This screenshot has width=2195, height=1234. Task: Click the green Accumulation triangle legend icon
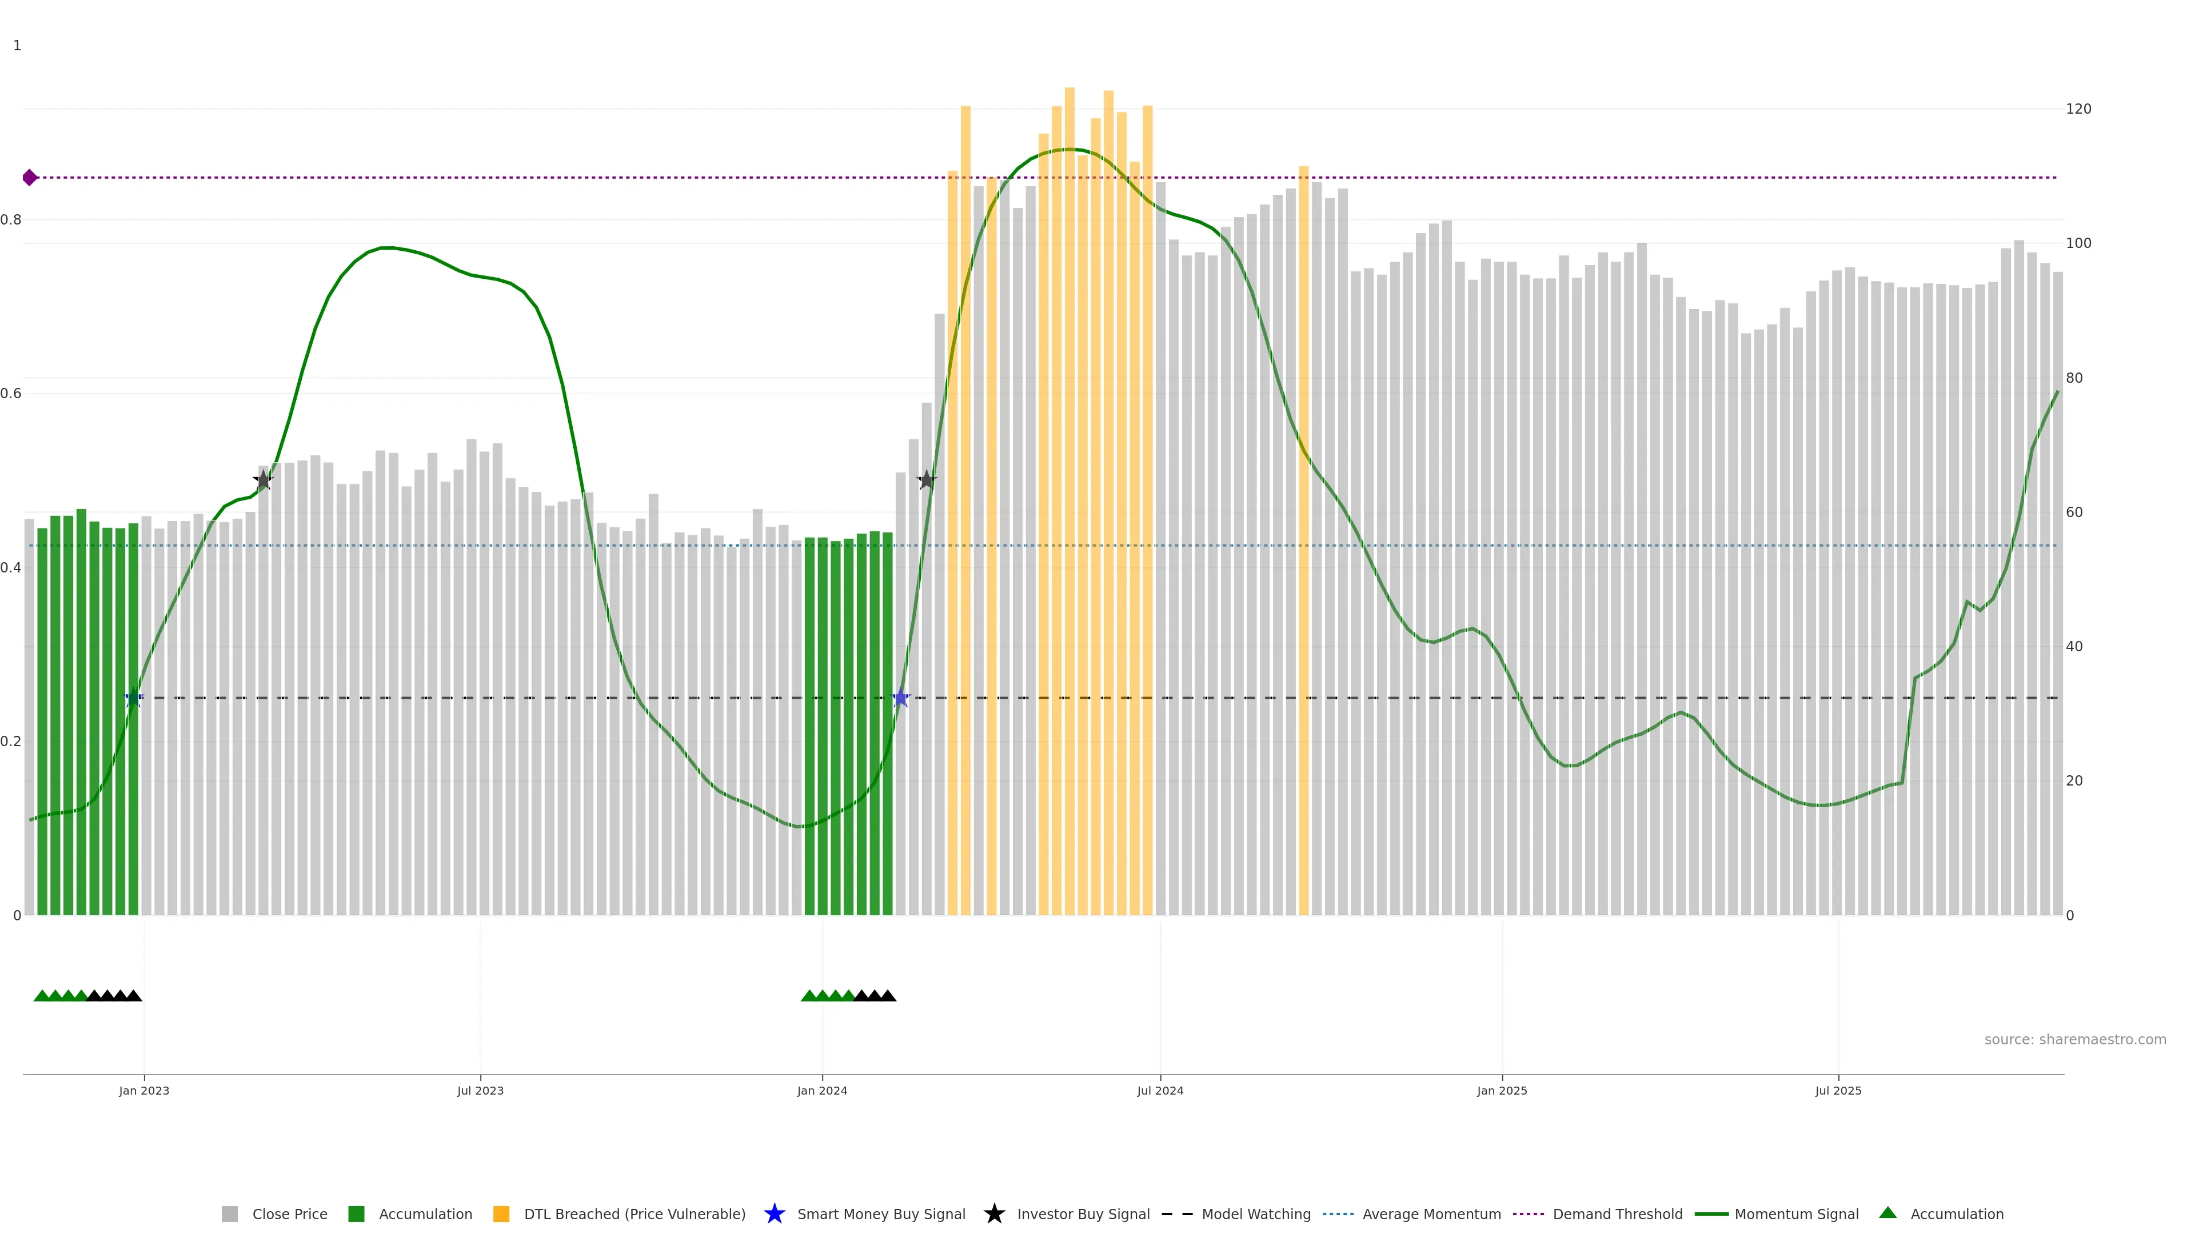tap(1887, 1213)
